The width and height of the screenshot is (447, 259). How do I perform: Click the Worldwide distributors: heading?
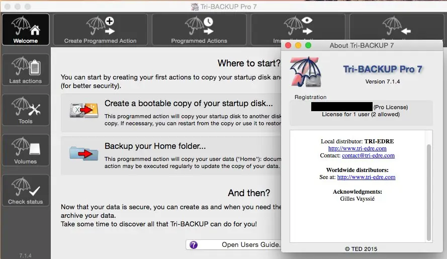357,170
